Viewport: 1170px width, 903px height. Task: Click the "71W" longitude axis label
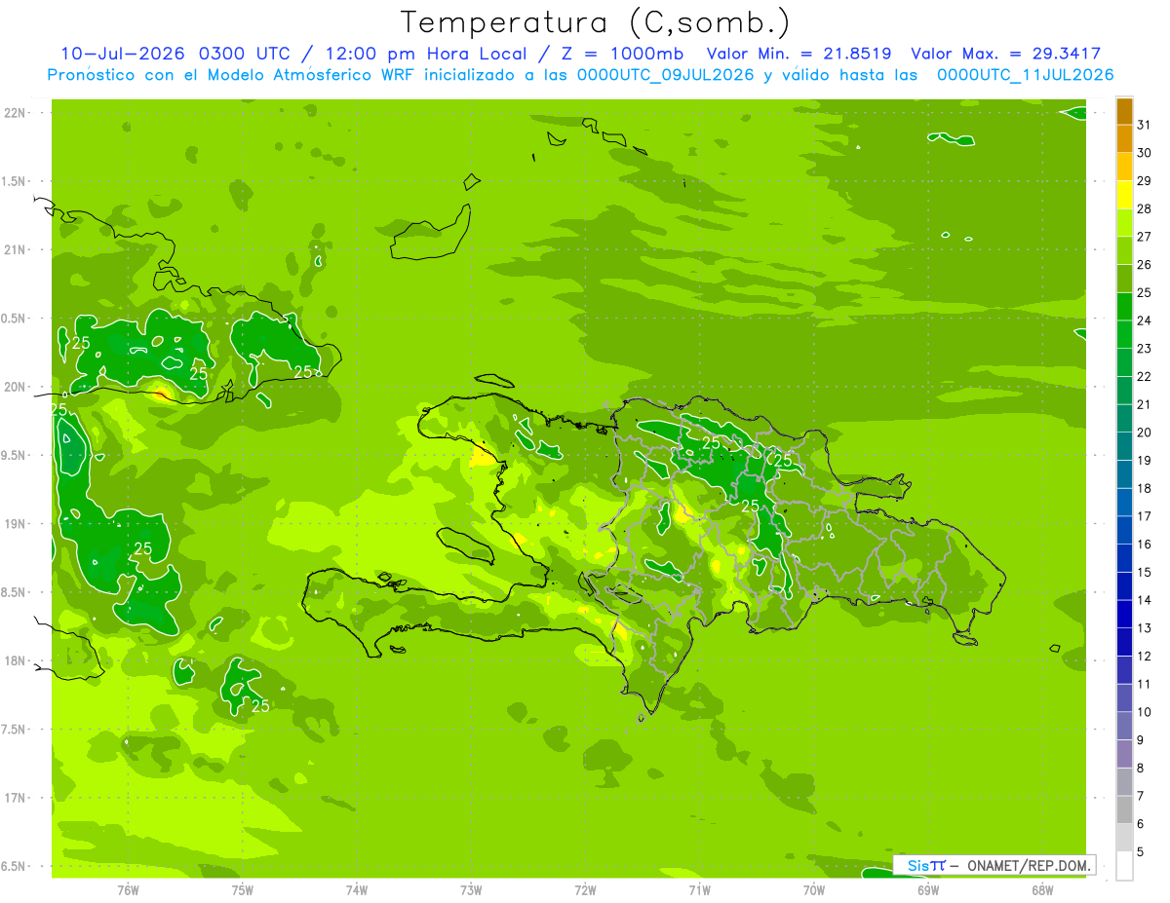(699, 890)
